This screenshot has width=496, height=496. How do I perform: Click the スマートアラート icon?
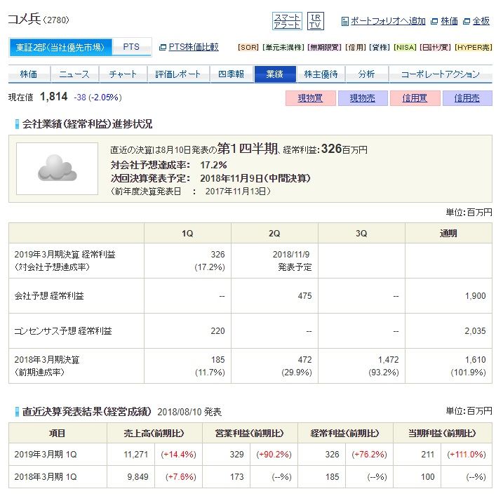tap(286, 21)
